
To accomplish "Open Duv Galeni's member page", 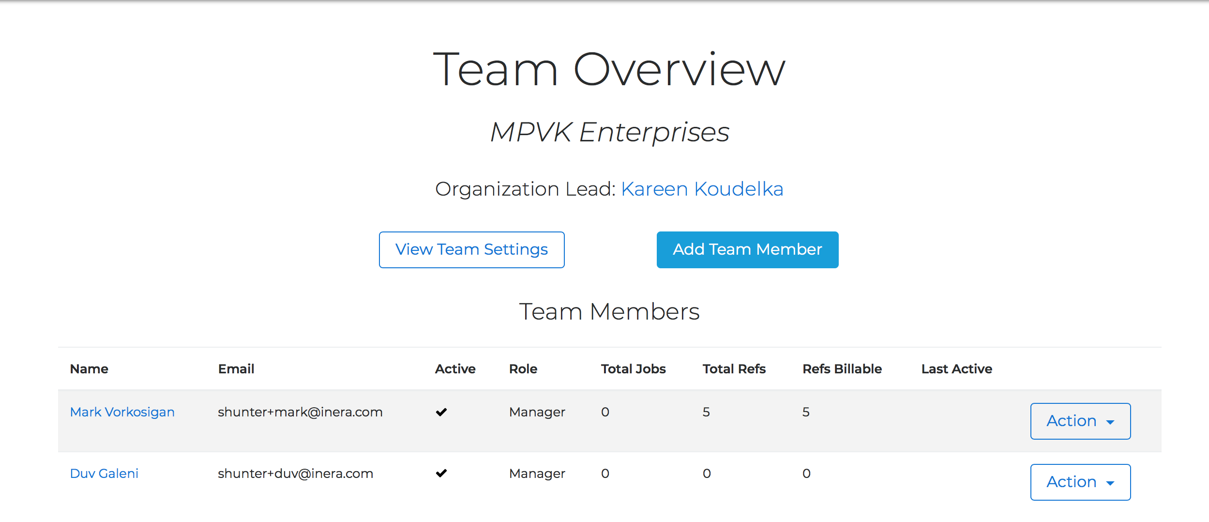I will click(x=104, y=474).
